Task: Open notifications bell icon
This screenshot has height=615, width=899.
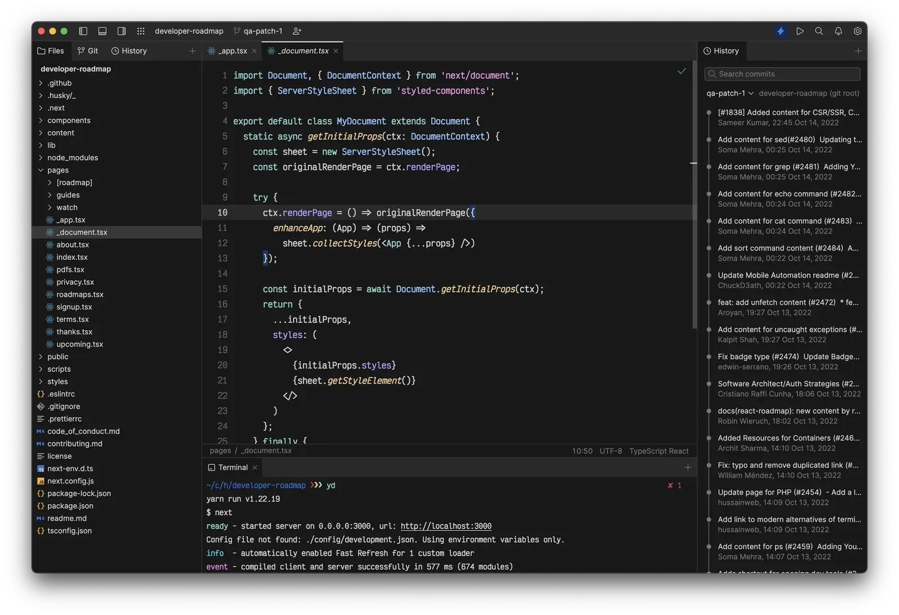Action: click(838, 31)
